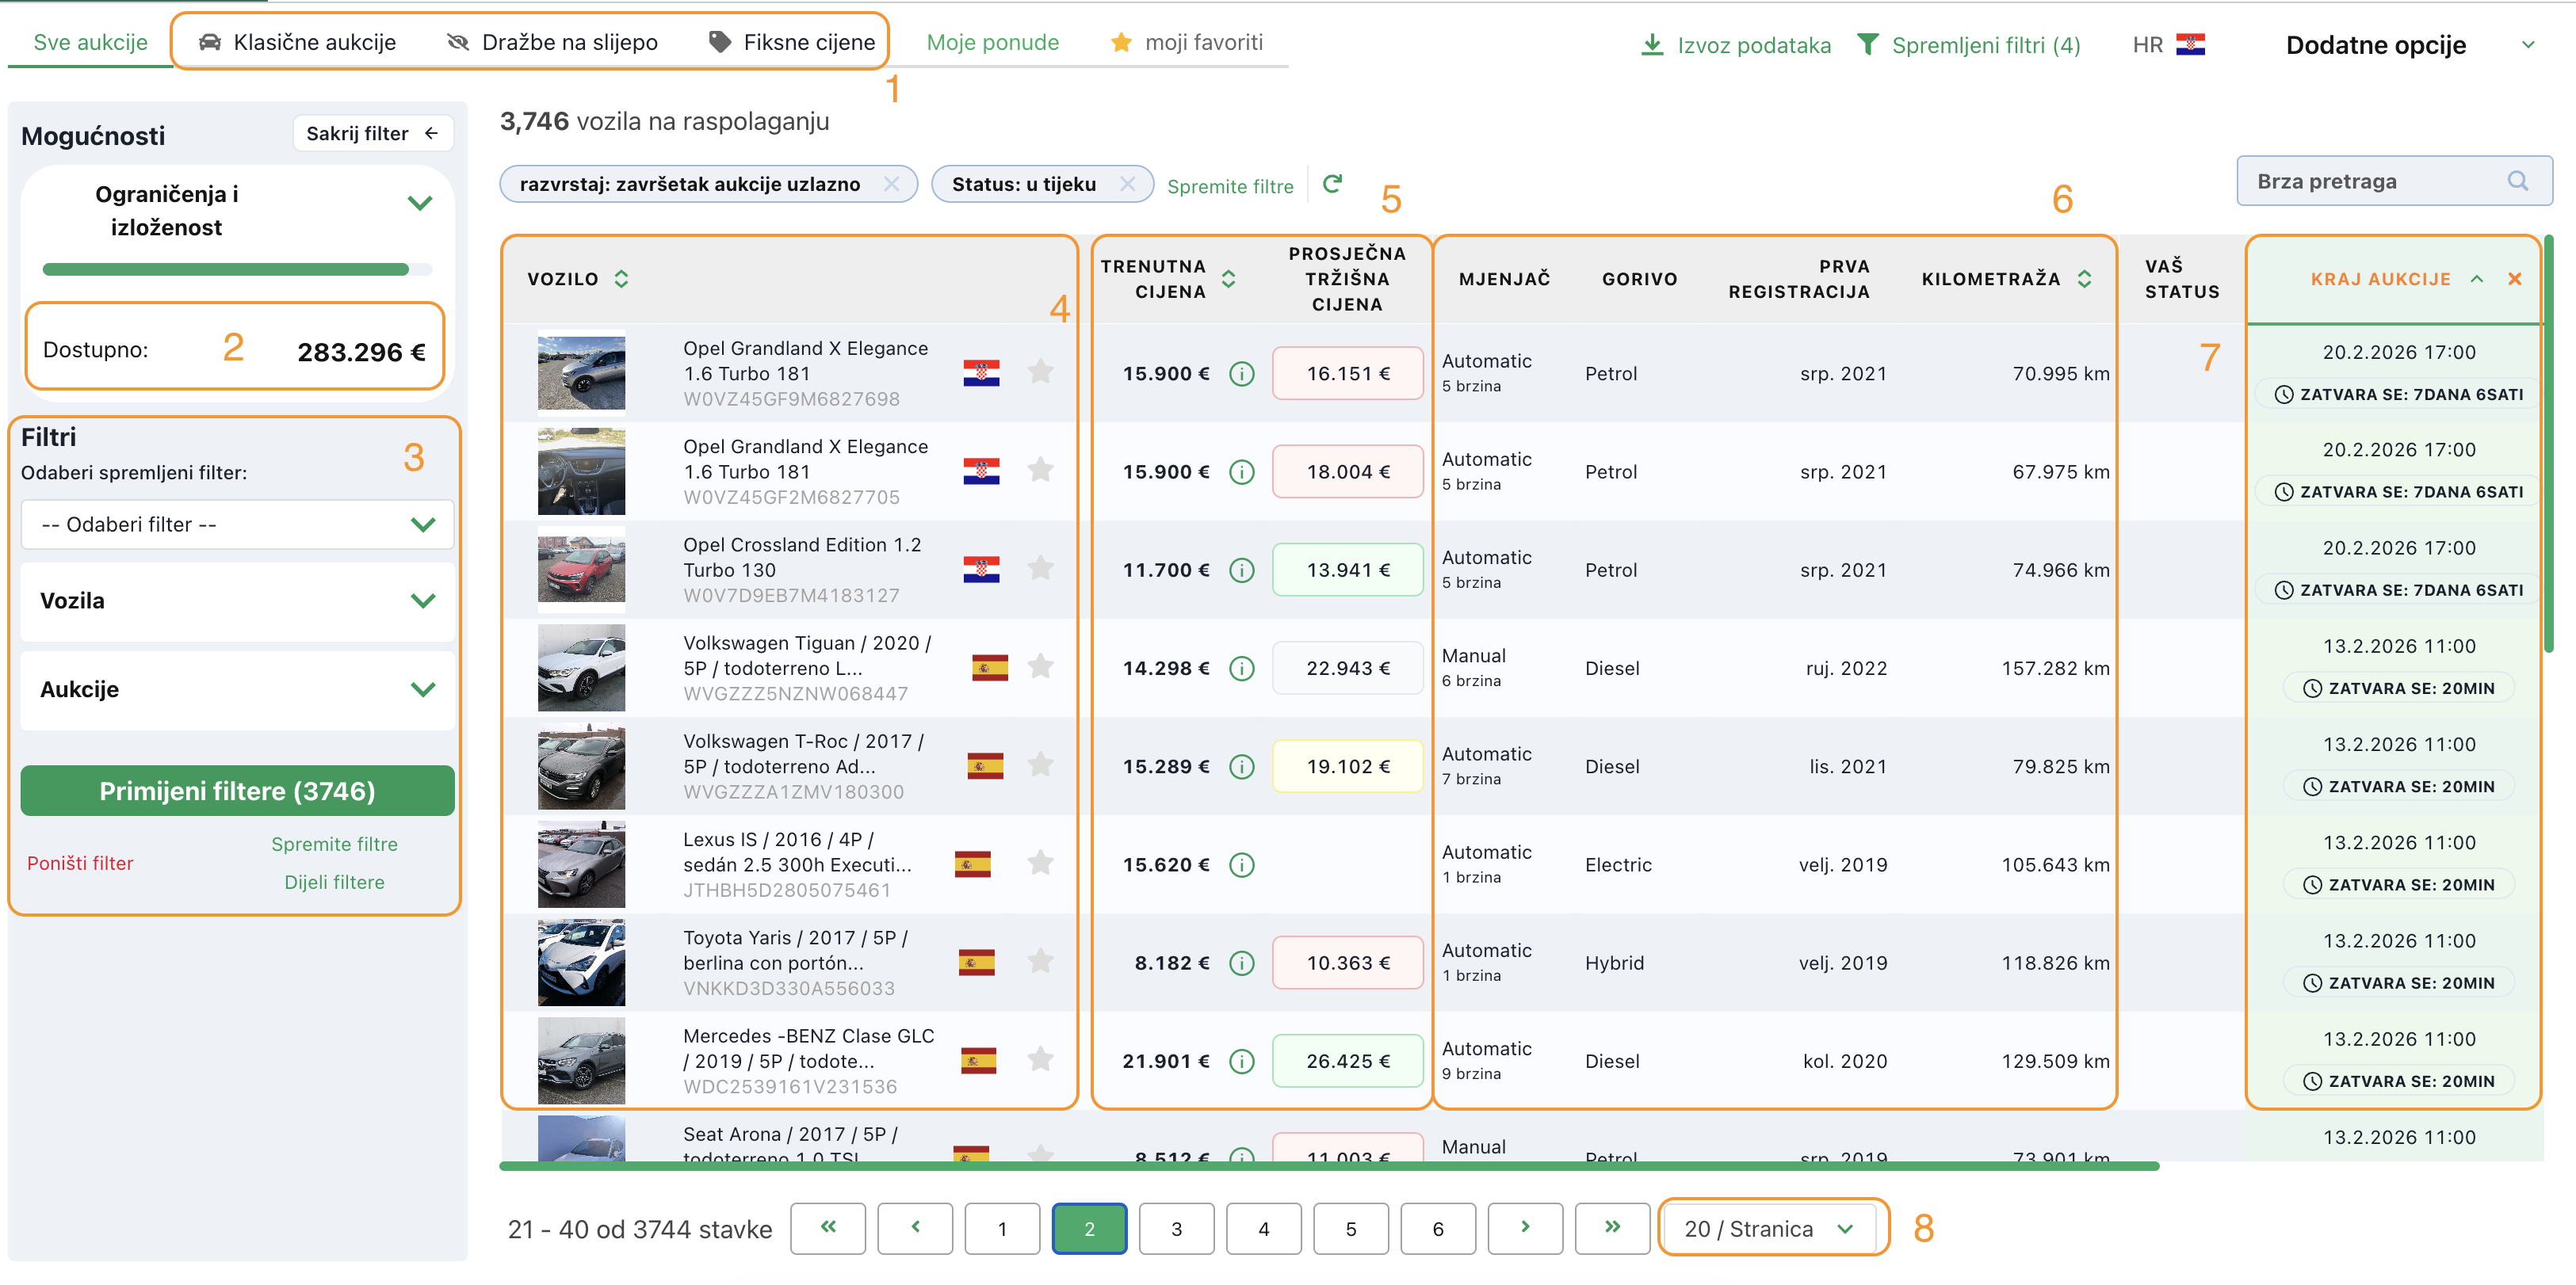The width and height of the screenshot is (2576, 1285).
Task: Toggle the favorite star for the Lexus IS
Action: (1040, 864)
